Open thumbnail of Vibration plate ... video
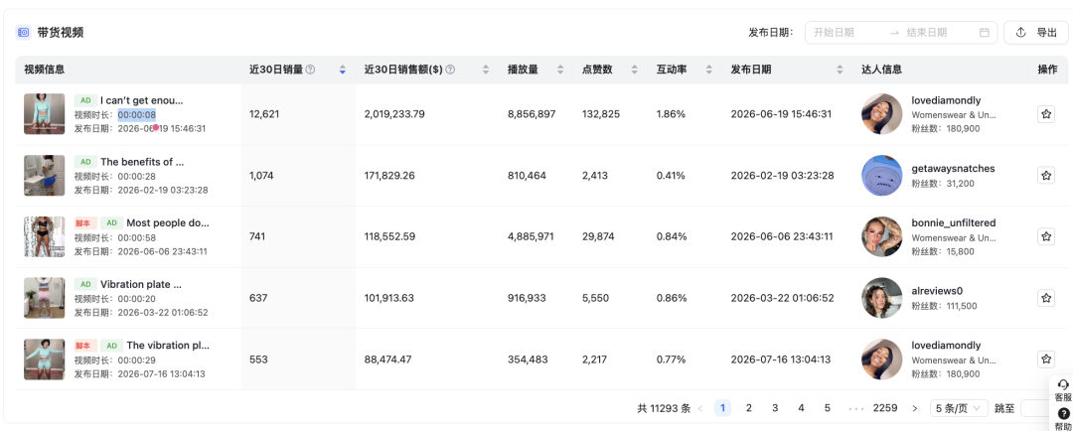 click(x=45, y=298)
